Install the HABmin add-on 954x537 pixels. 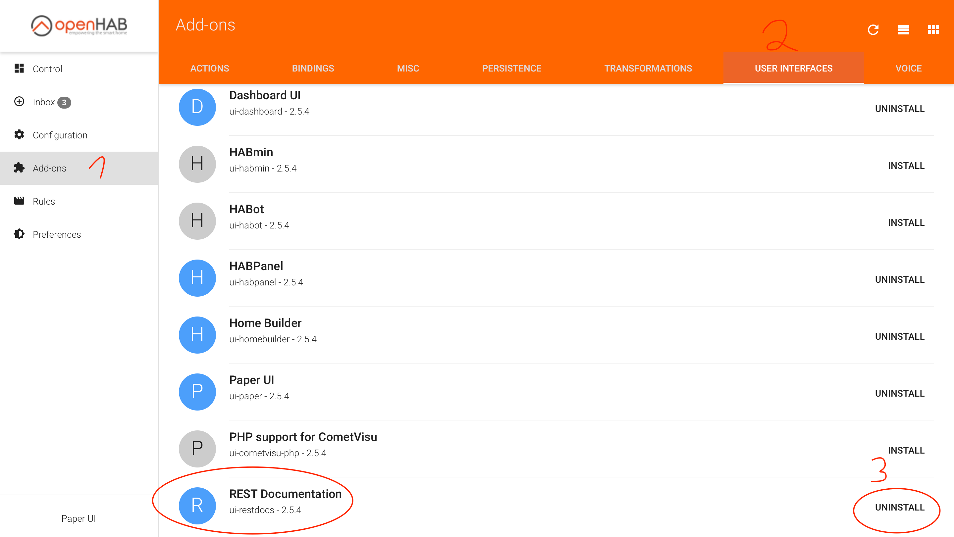coord(906,166)
